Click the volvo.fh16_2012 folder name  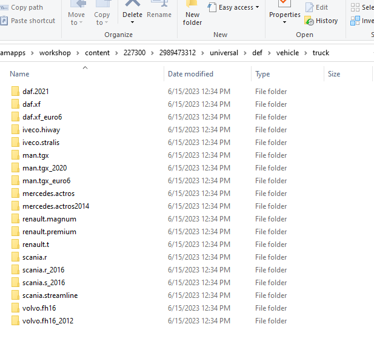point(48,321)
